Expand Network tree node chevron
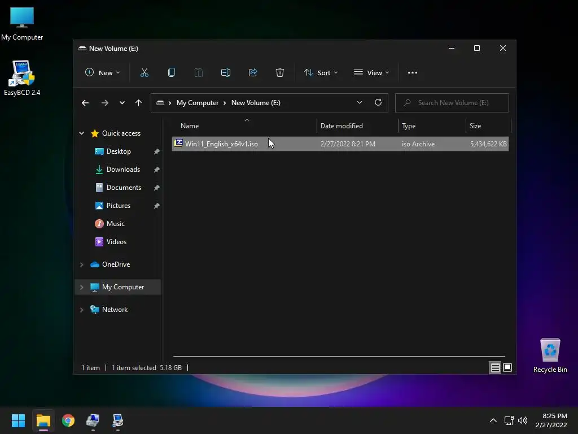 pyautogui.click(x=81, y=310)
